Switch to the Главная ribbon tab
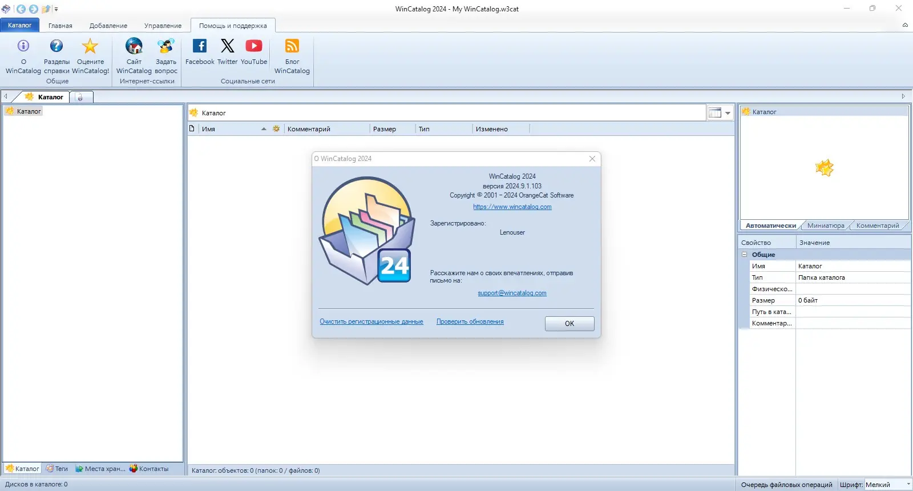913x491 pixels. pos(60,26)
